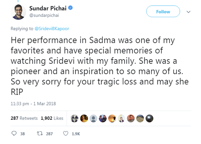Click the retweet arrows icon
The width and height of the screenshot is (201, 144).
(40, 134)
